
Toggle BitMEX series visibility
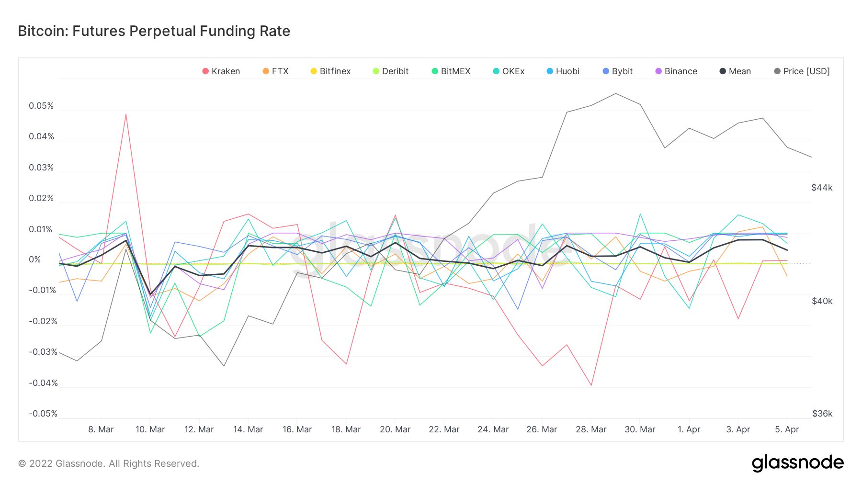[451, 71]
